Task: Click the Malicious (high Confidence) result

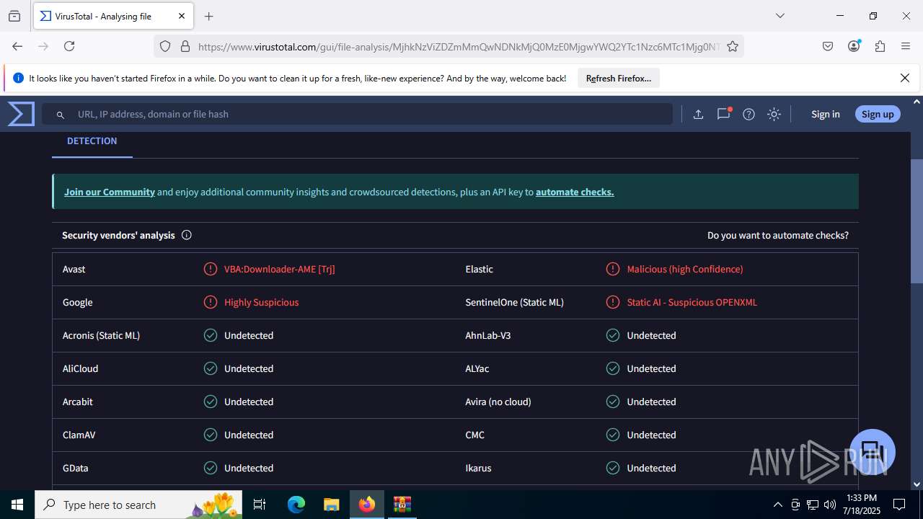Action: pyautogui.click(x=685, y=269)
